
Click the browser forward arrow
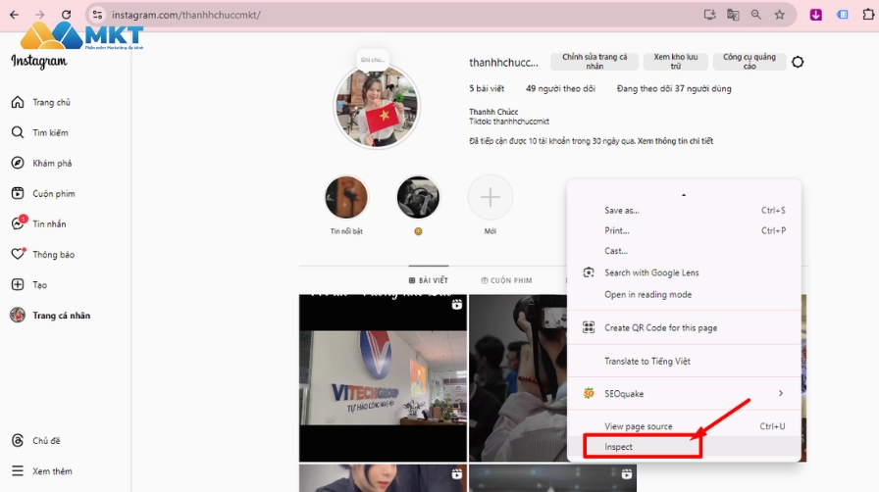[x=40, y=15]
